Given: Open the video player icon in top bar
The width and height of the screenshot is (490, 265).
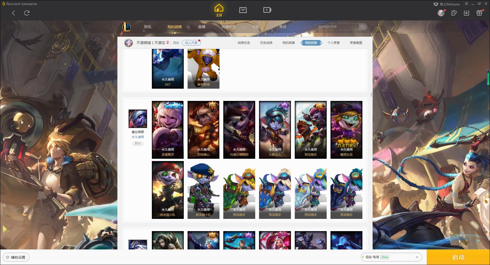Looking at the screenshot, I should 267,10.
